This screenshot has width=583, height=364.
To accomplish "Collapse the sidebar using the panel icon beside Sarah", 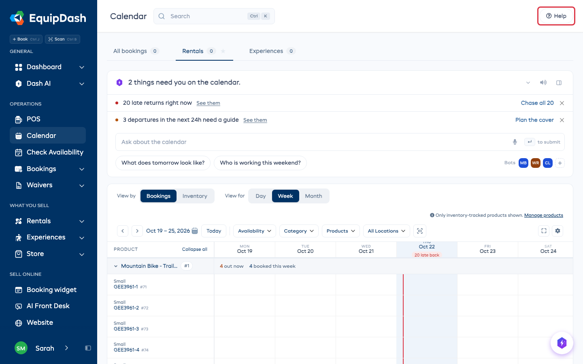I will (88, 348).
